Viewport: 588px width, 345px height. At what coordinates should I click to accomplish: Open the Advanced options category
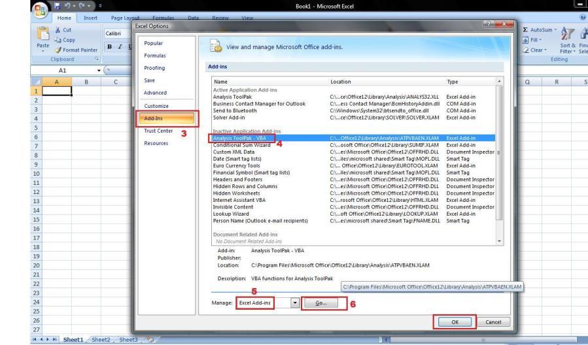(x=155, y=93)
